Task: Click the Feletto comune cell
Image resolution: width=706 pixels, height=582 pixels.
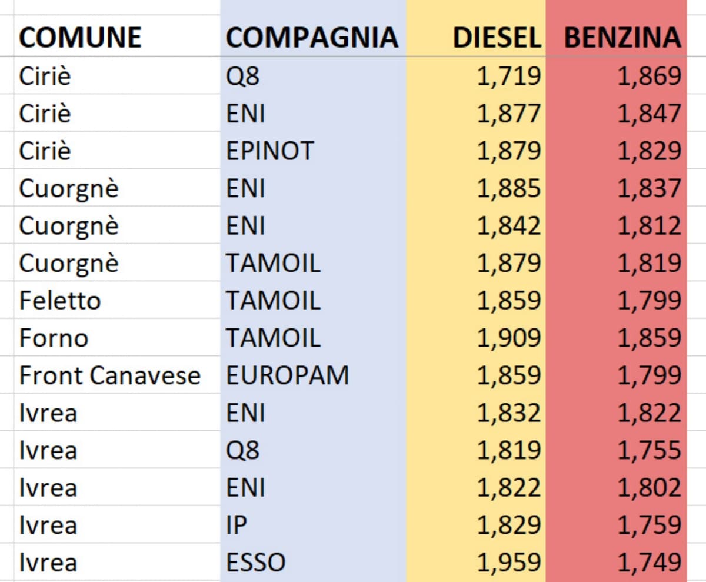Action: click(x=59, y=301)
